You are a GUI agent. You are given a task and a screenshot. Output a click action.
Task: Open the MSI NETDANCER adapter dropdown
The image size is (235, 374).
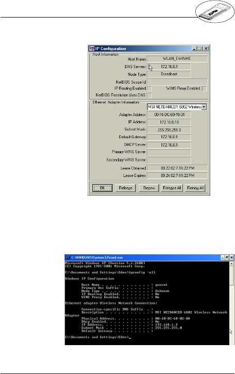(204, 107)
